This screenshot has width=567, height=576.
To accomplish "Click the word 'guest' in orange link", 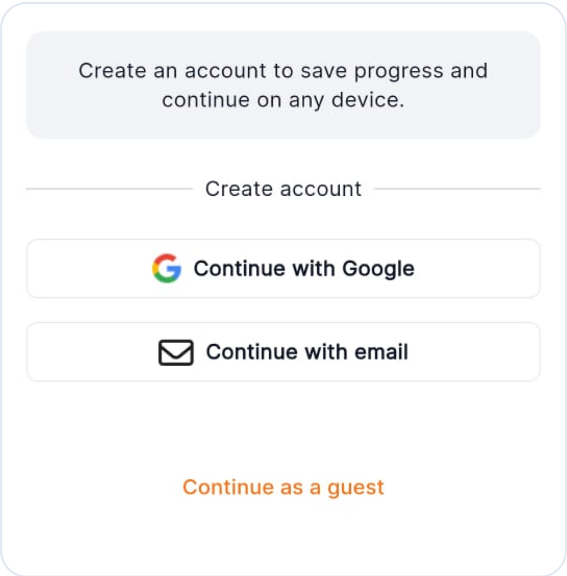I will tap(355, 489).
